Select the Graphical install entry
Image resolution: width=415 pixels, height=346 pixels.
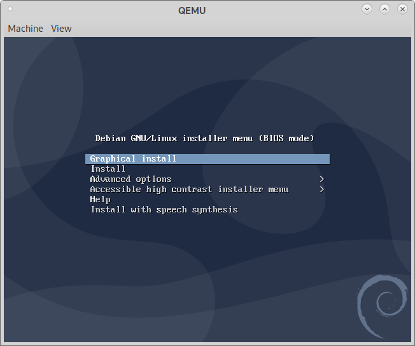tap(133, 159)
